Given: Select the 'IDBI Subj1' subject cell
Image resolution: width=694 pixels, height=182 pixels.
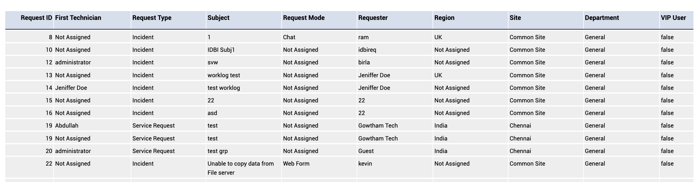Looking at the screenshot, I should pos(221,50).
